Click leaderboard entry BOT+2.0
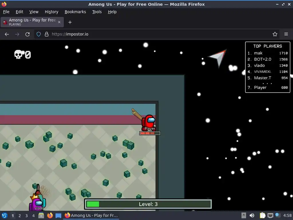Viewport: 293px width, 220px height. pyautogui.click(x=268, y=59)
